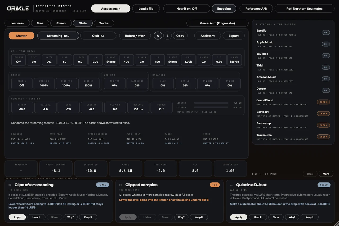The width and height of the screenshot is (339, 226).
Task: Open the 2 Mode Stereo selector
Action: point(173,60)
